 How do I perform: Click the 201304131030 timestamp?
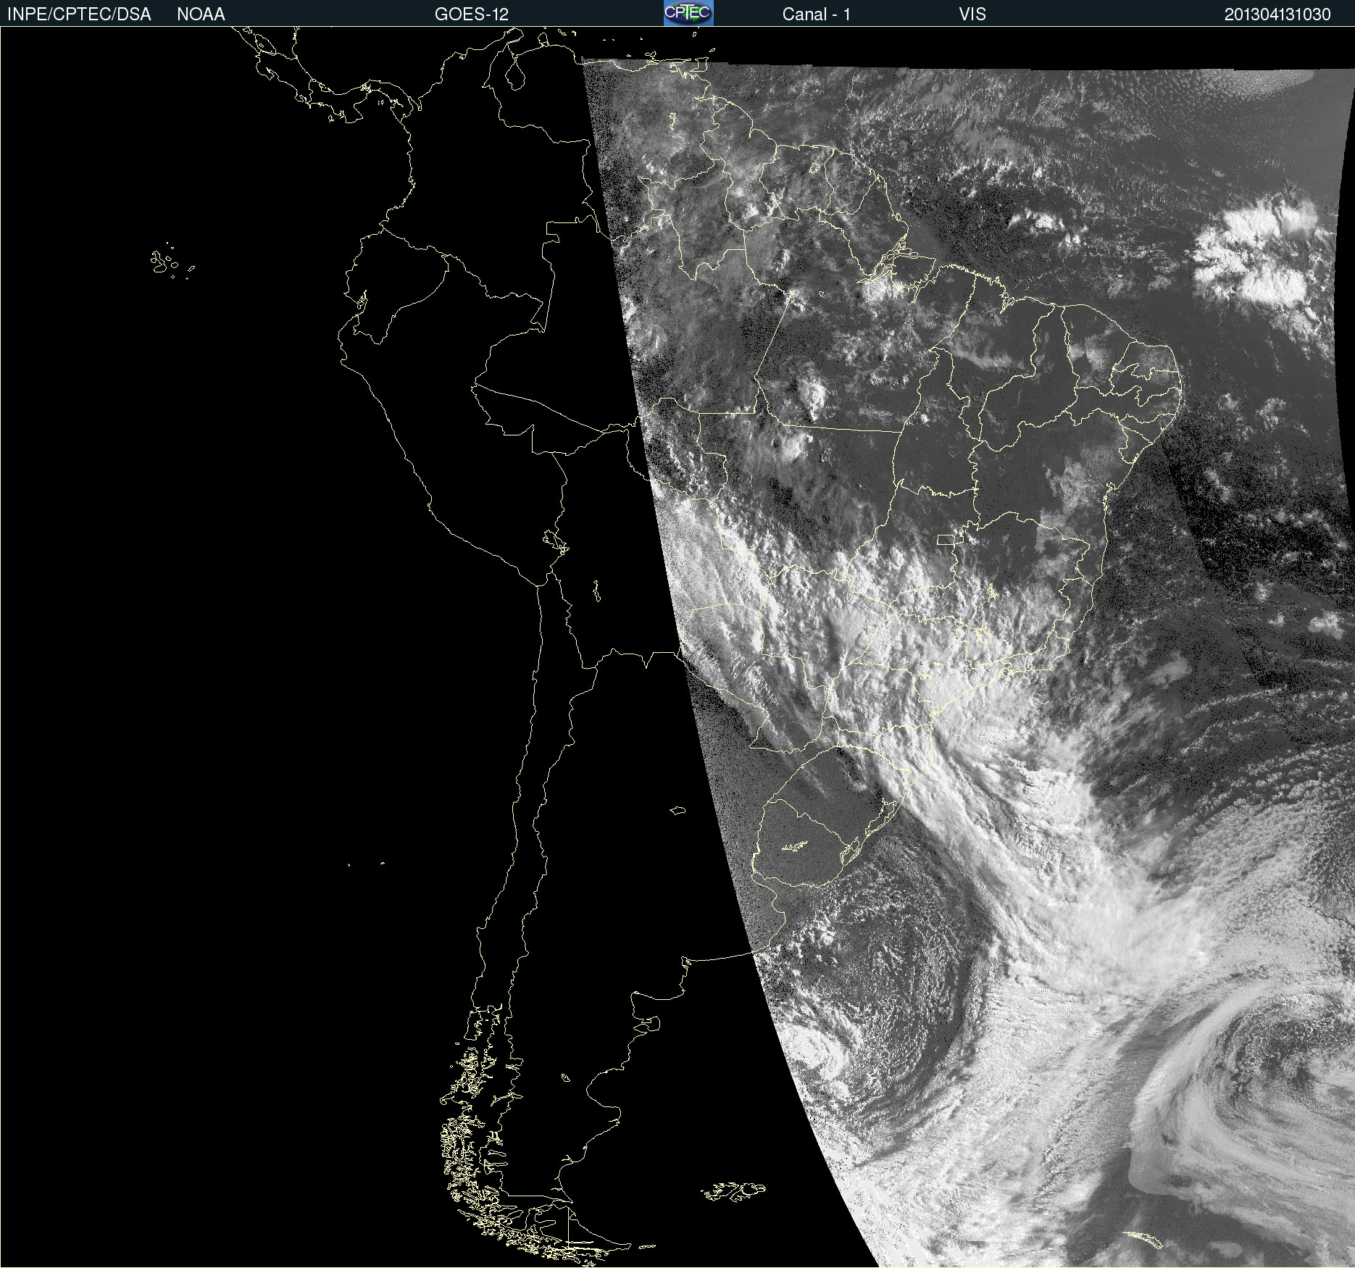pos(1277,14)
